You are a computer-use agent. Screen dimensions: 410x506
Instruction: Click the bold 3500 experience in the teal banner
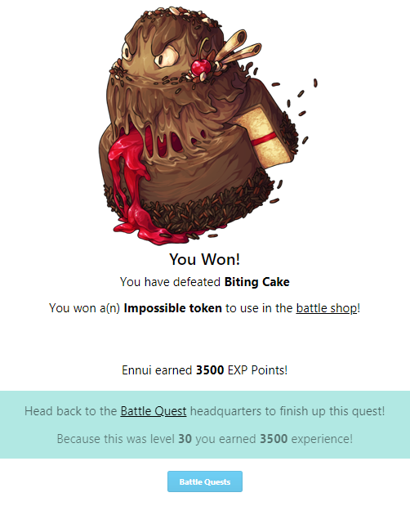pos(274,439)
